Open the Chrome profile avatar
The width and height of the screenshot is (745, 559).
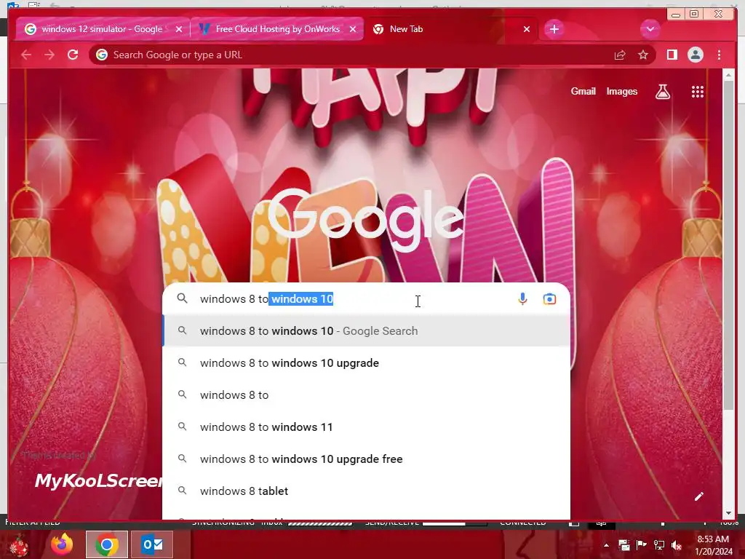coord(696,55)
